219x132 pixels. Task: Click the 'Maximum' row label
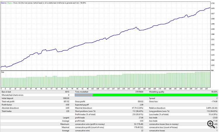coord(65,124)
